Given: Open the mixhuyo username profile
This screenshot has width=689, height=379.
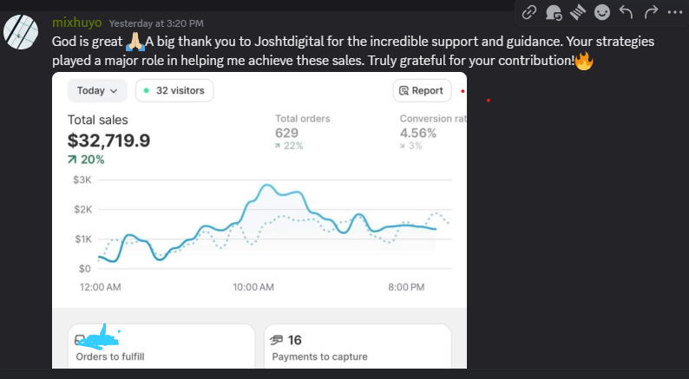Looking at the screenshot, I should [x=77, y=23].
